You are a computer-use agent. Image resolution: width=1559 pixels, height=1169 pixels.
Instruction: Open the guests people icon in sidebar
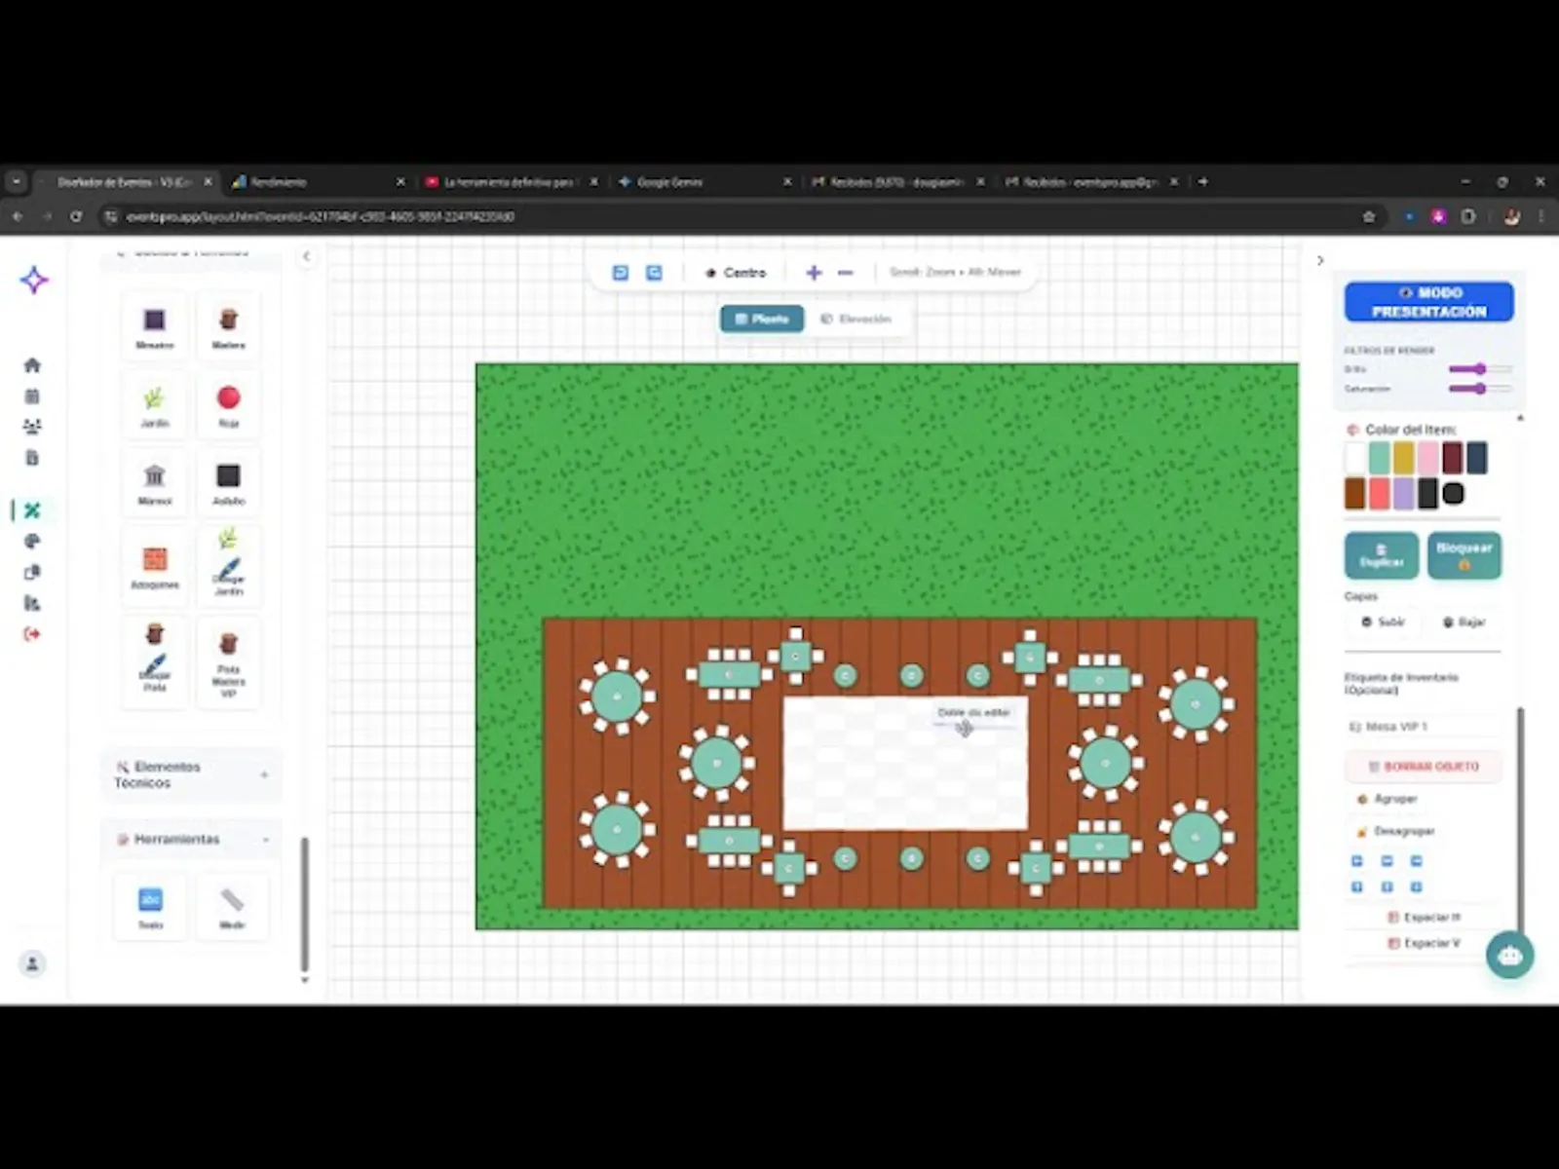point(32,427)
